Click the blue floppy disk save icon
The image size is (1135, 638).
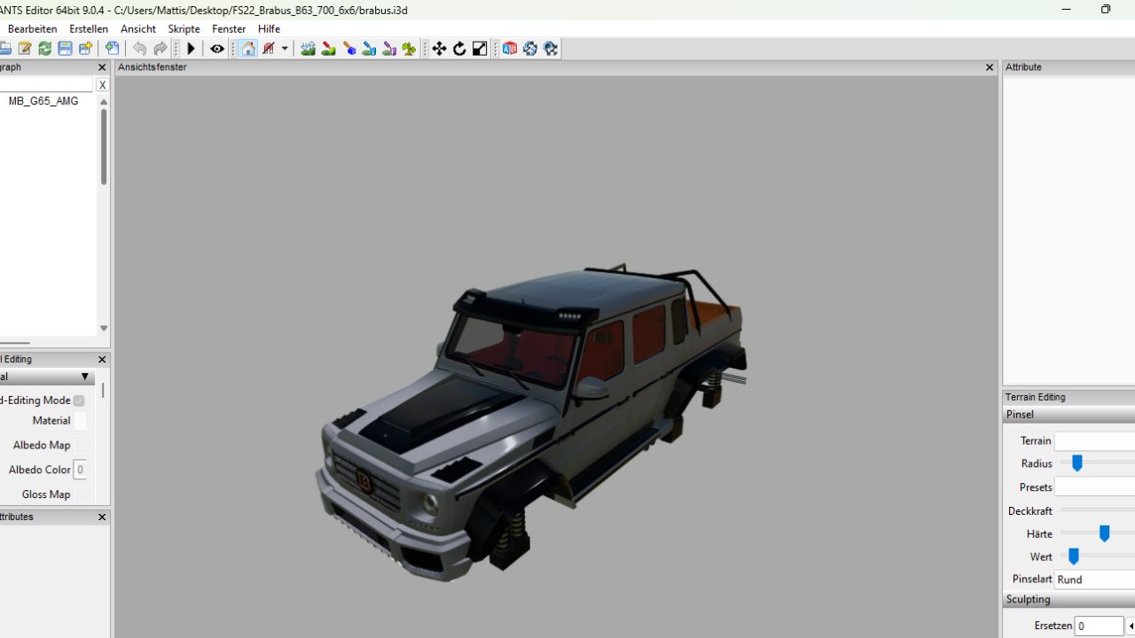coord(65,49)
